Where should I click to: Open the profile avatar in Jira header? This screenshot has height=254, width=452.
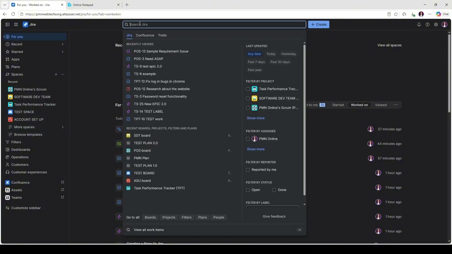(x=444, y=24)
